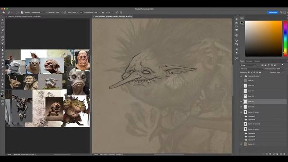Activate the left reference document tab

point(24,17)
